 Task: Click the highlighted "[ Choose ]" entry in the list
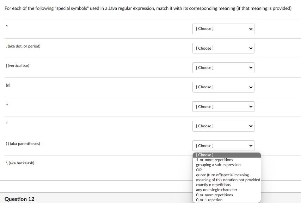[x=203, y=155]
